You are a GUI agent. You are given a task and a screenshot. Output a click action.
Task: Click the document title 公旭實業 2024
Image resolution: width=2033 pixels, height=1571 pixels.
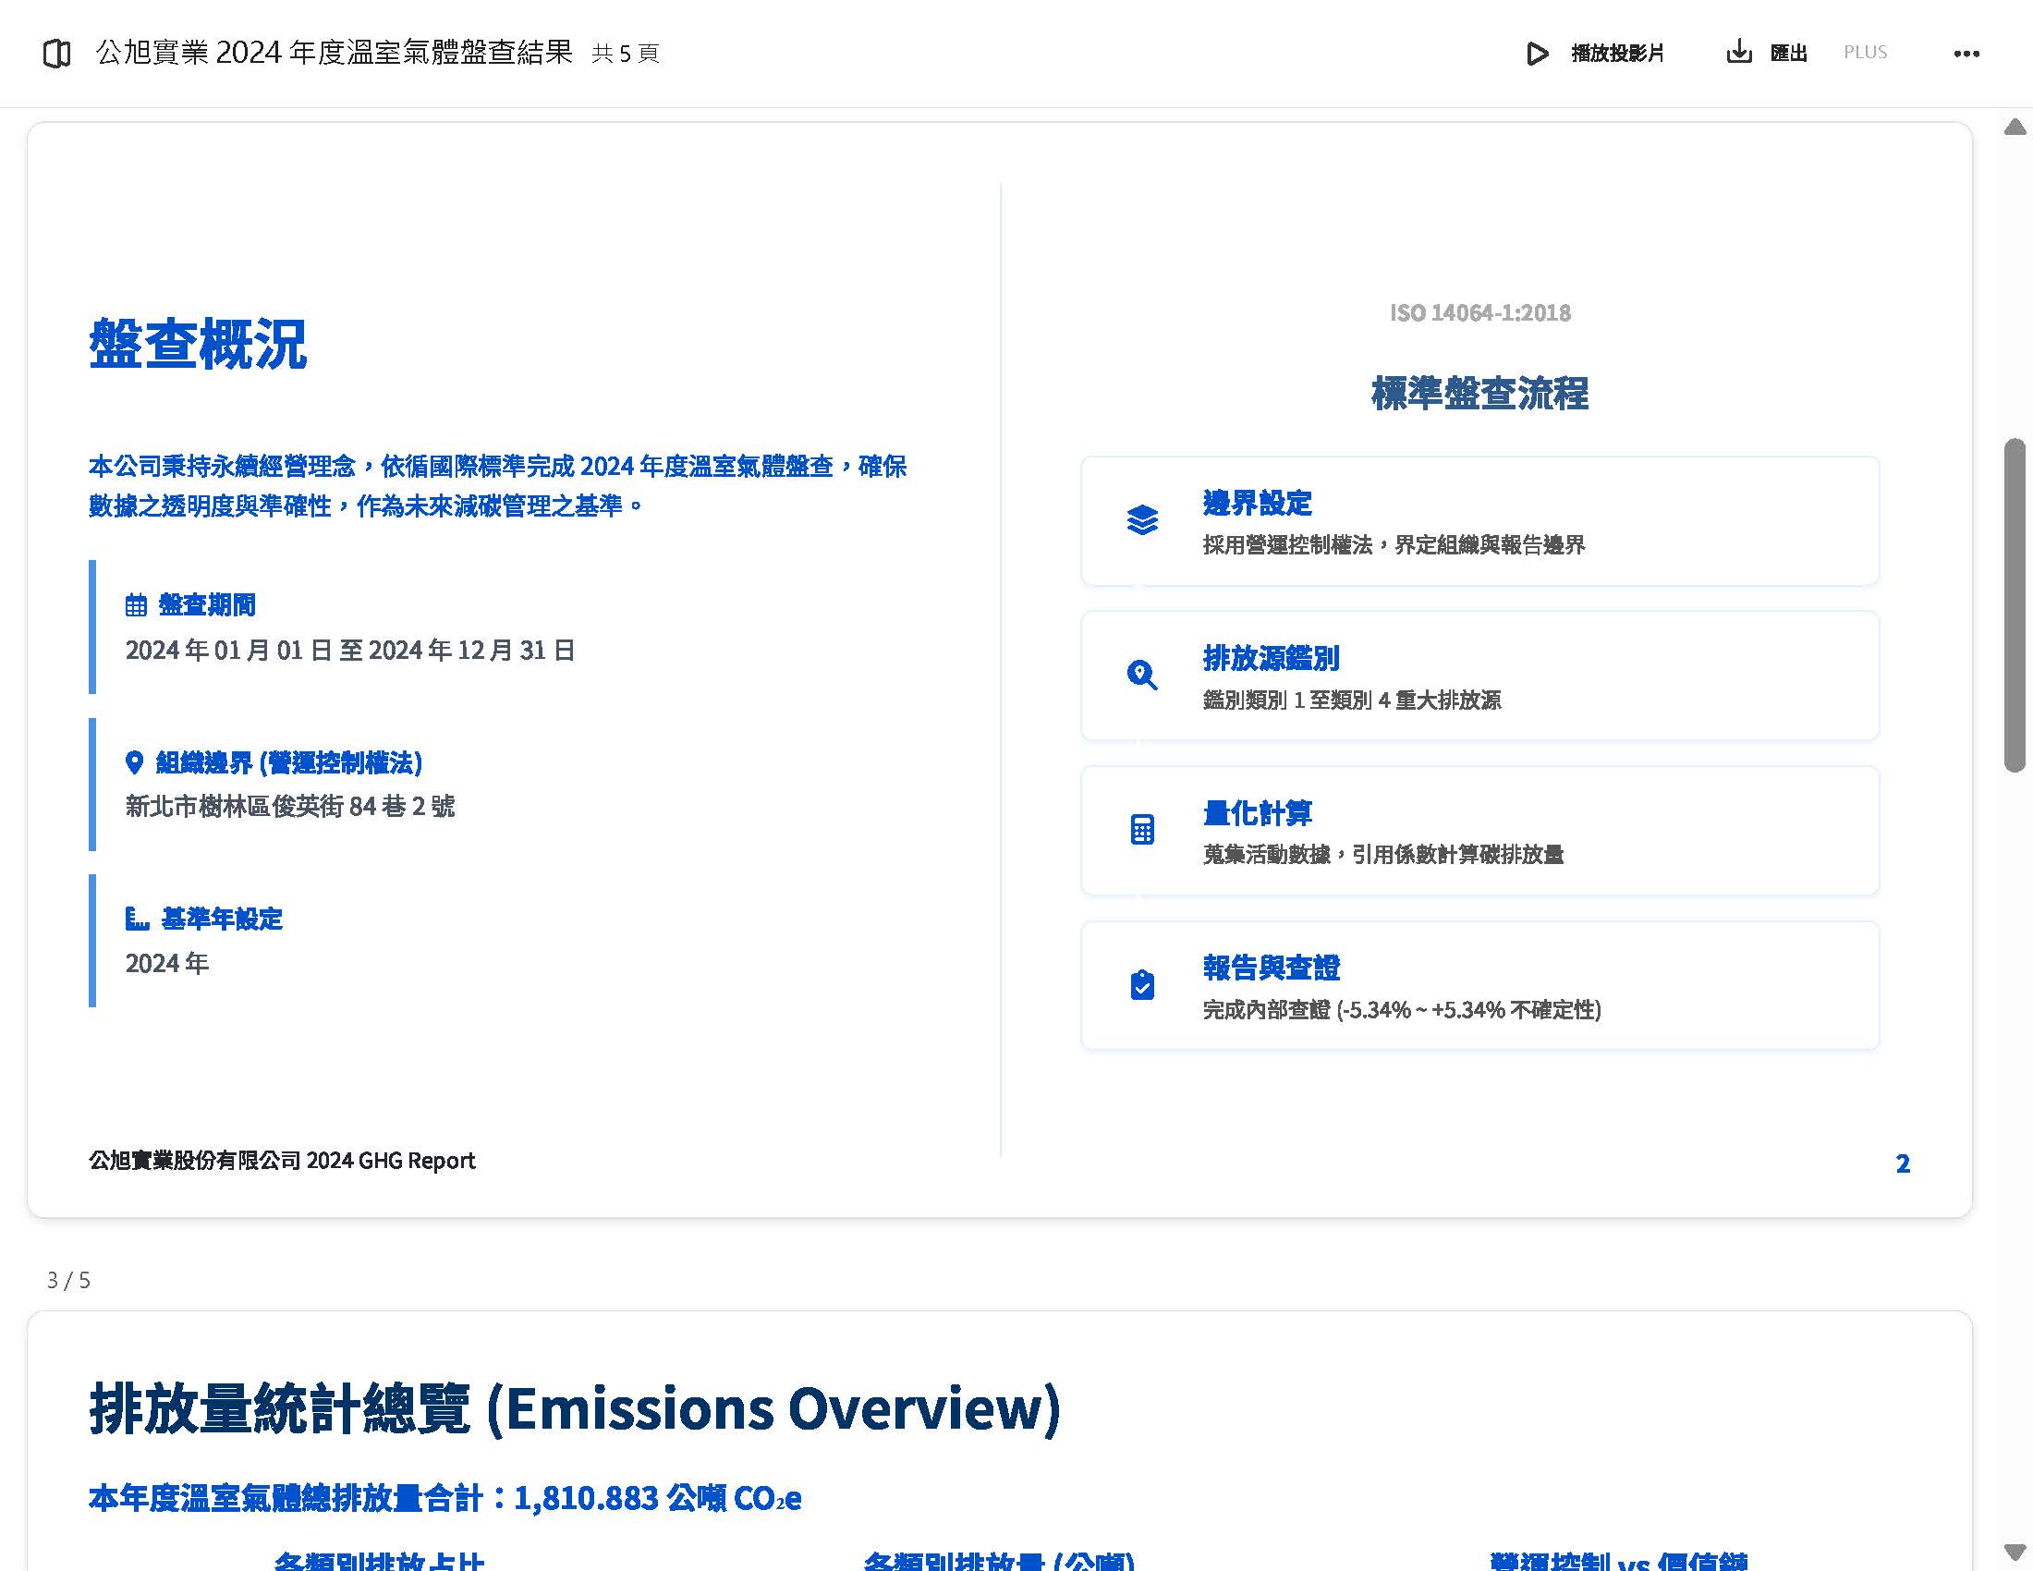click(335, 52)
